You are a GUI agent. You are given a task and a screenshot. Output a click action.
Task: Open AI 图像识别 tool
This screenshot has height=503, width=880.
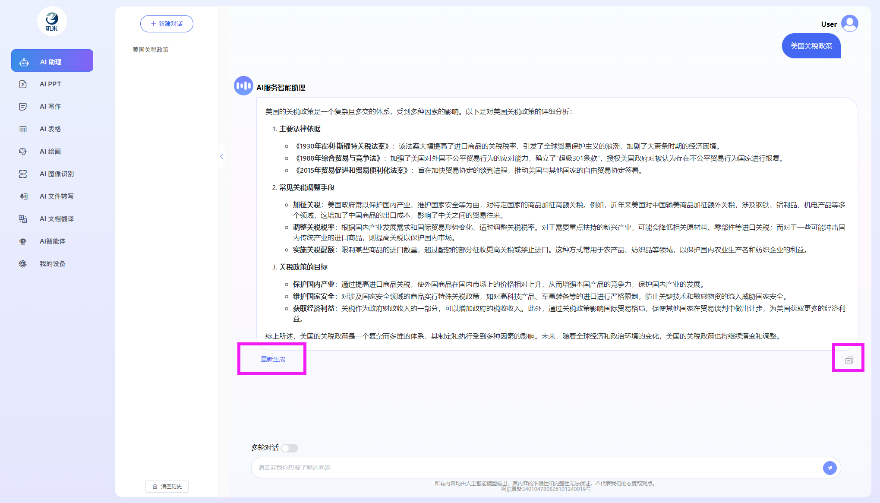point(56,174)
